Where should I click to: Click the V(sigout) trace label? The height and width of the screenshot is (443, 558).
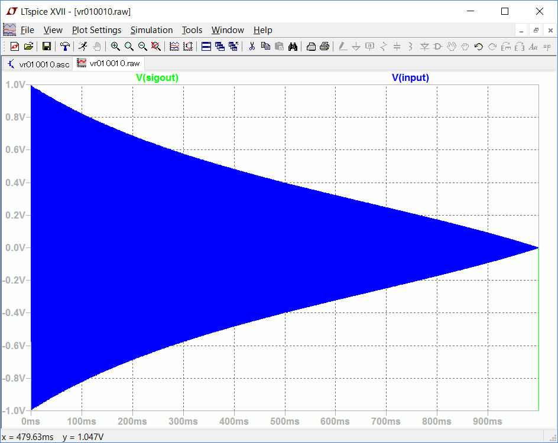click(157, 77)
